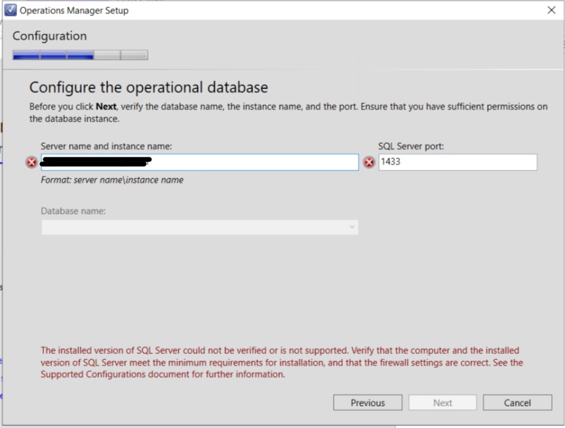Click the 'Configure the operational database' heading
The height and width of the screenshot is (428, 565).
148,88
